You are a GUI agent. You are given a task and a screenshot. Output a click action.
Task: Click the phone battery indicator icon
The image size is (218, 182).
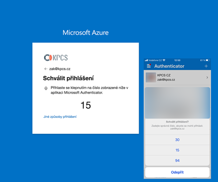(208, 60)
